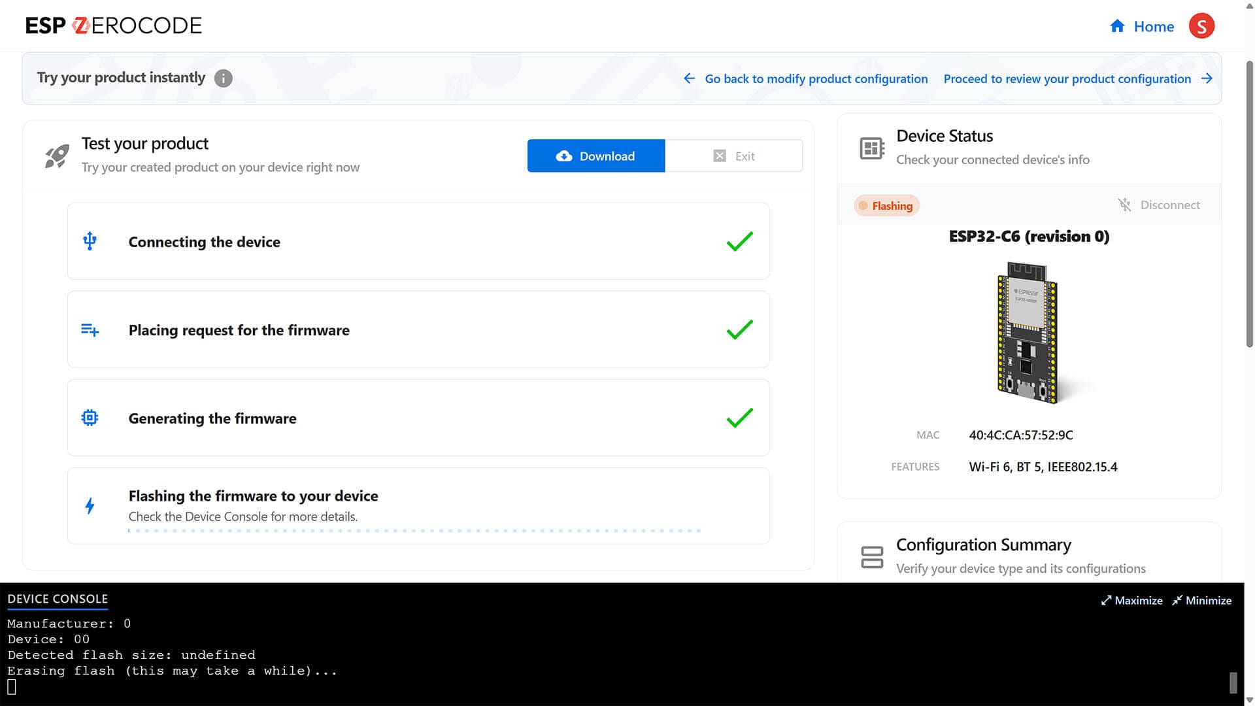Go to Home page
This screenshot has height=706, width=1255.
pyautogui.click(x=1142, y=26)
